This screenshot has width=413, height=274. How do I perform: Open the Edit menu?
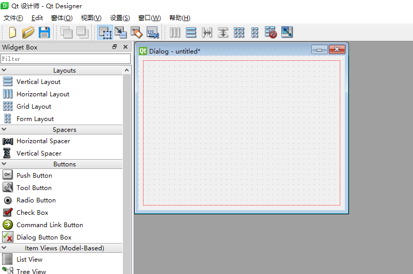37,18
